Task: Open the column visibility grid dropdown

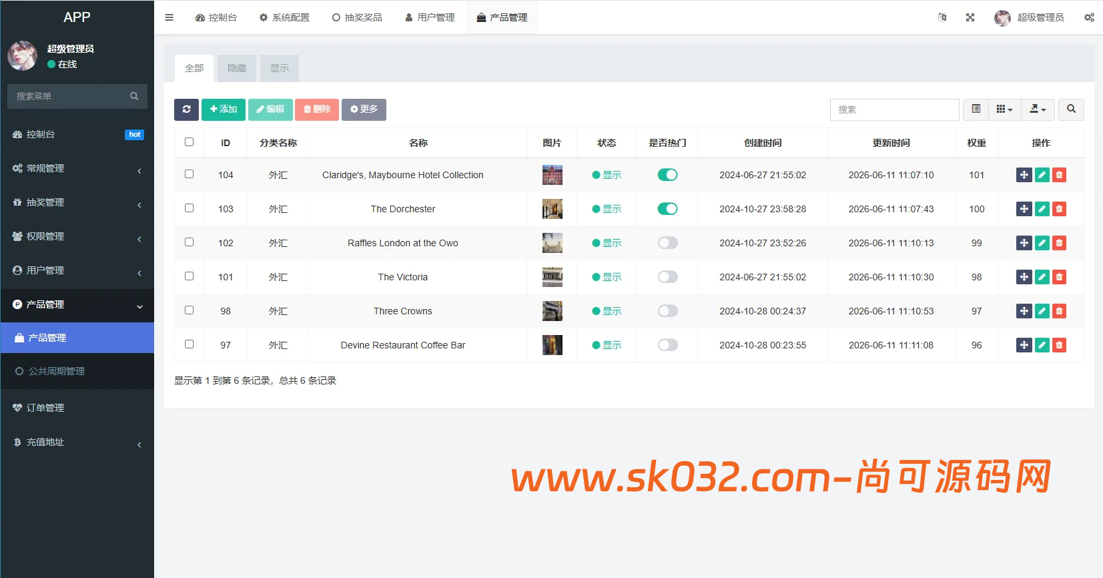Action: (1004, 109)
